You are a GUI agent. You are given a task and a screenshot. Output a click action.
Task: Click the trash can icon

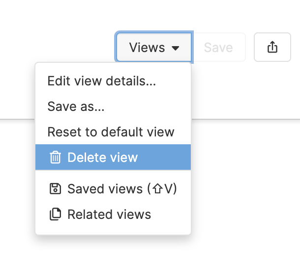pyautogui.click(x=56, y=158)
